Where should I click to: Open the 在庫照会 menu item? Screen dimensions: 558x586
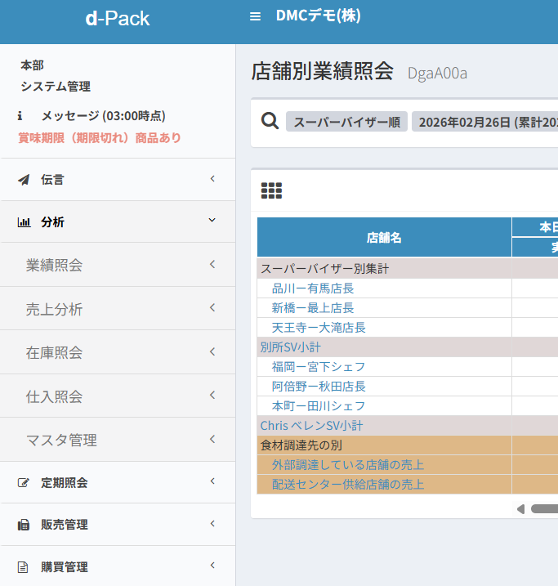54,353
